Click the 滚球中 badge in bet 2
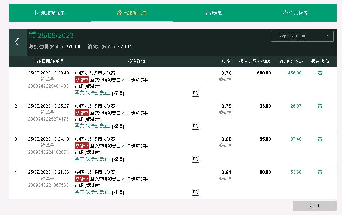Image resolution: width=342 pixels, height=215 pixels. coord(81,113)
